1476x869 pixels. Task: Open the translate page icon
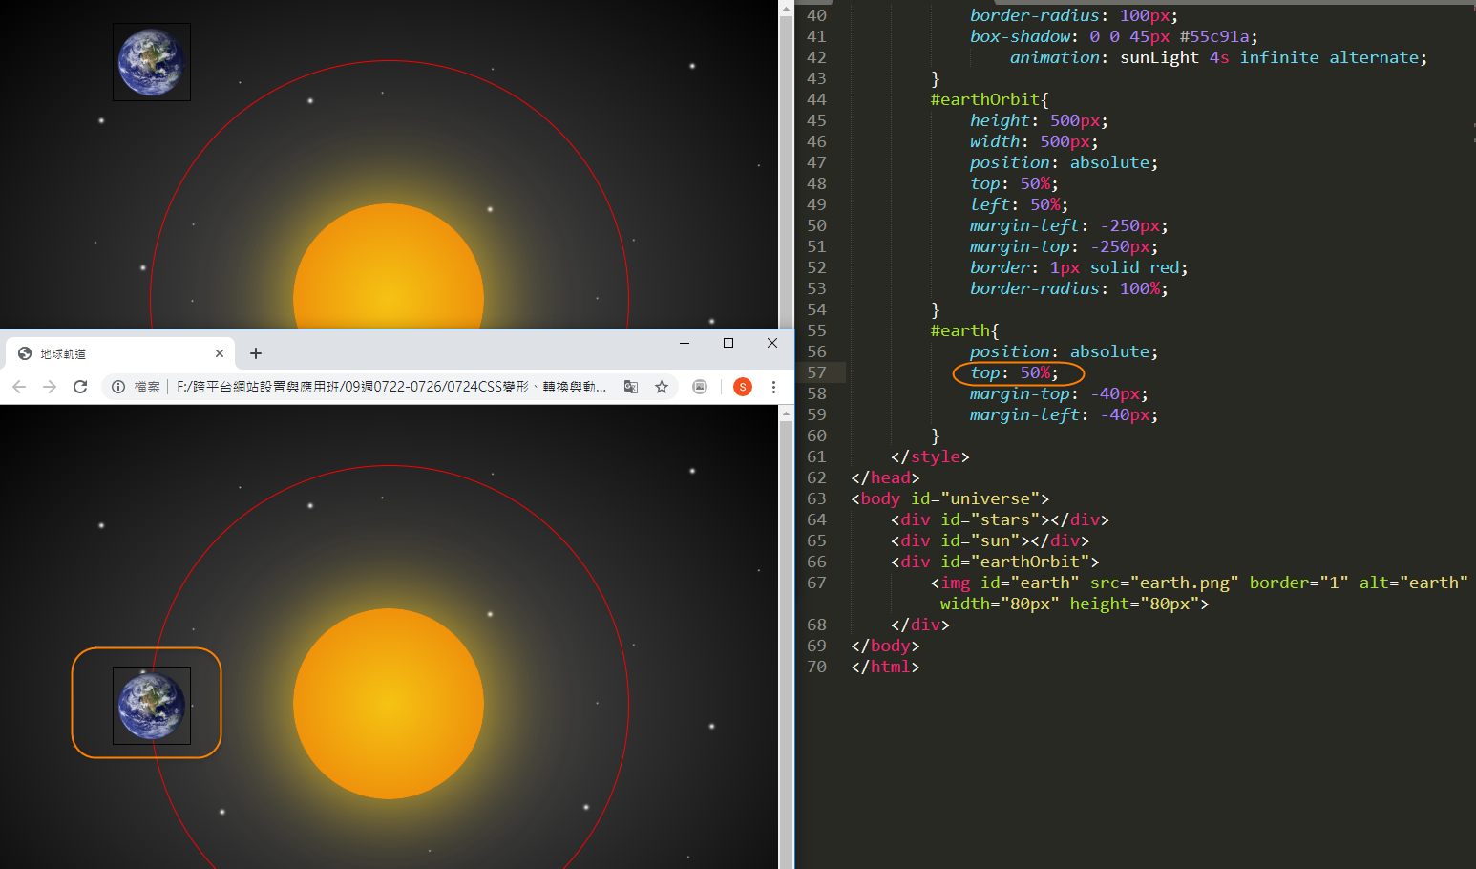pos(630,387)
